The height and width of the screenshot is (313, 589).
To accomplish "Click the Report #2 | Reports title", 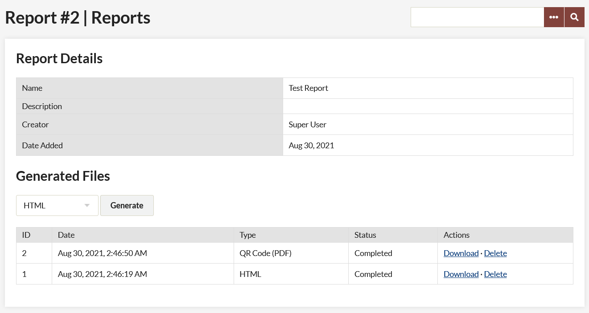I will click(78, 18).
